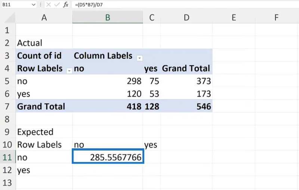
Task: Select the cell labeled Actual
Action: click(x=44, y=43)
